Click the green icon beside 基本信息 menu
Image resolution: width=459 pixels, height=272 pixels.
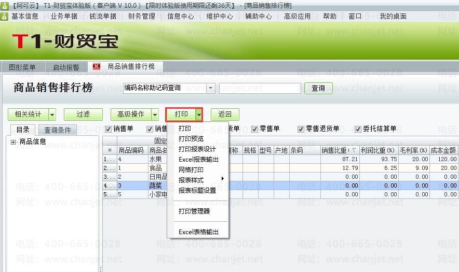pyautogui.click(x=4, y=17)
